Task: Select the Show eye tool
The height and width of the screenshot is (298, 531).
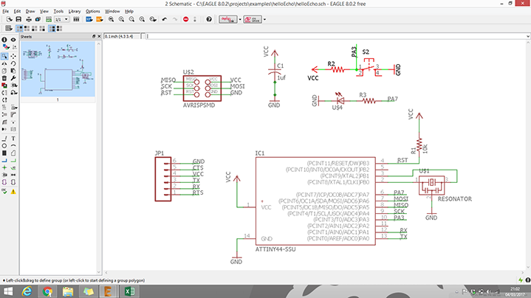Action: [13, 40]
